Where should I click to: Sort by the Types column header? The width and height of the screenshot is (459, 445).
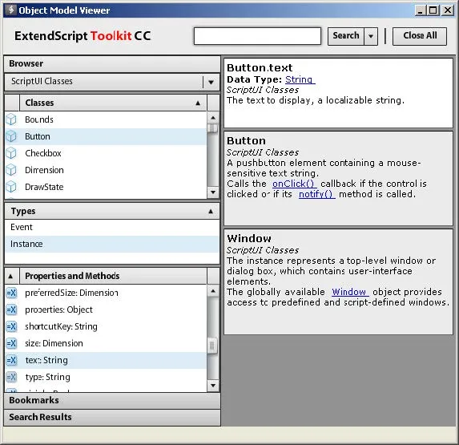112,211
